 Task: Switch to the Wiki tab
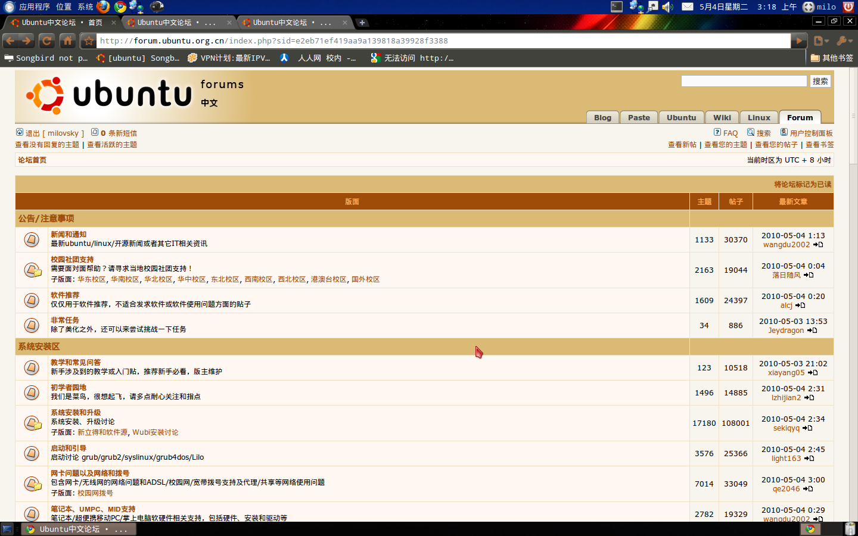pos(722,117)
